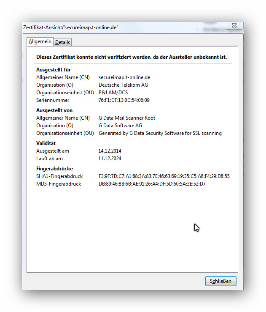
Task: Click 'Generated by G Data Security Software' text
Action: pos(141,133)
